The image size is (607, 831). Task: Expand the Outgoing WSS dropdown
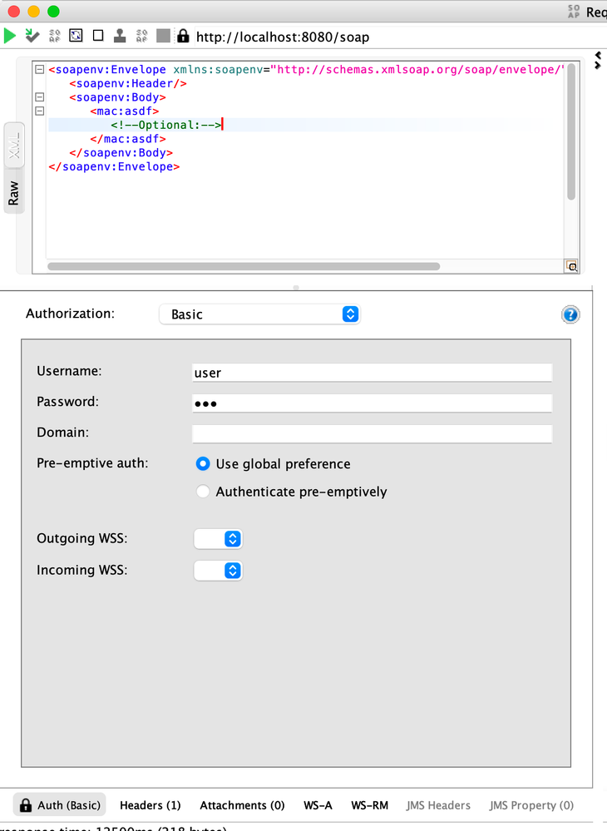218,539
